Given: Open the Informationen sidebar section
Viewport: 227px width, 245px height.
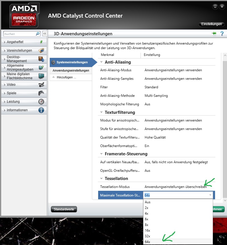Looking at the screenshot, I should (24, 110).
